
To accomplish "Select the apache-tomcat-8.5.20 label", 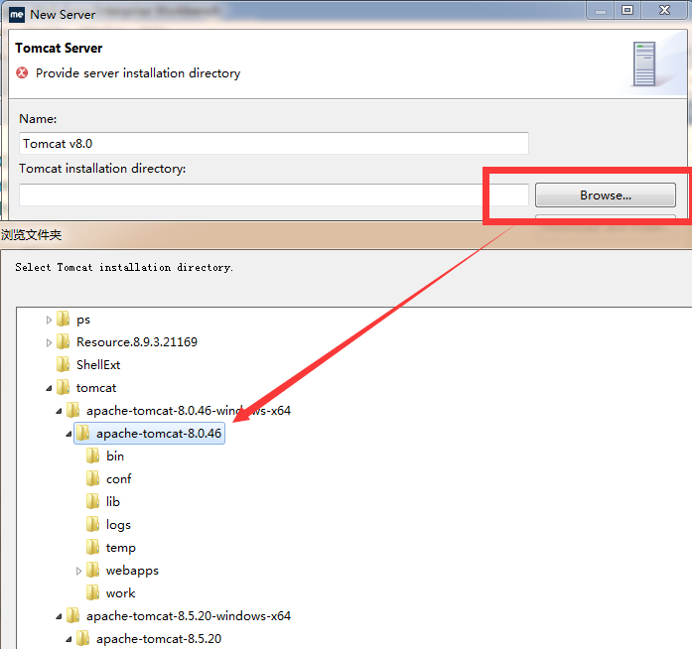I will tap(159, 639).
